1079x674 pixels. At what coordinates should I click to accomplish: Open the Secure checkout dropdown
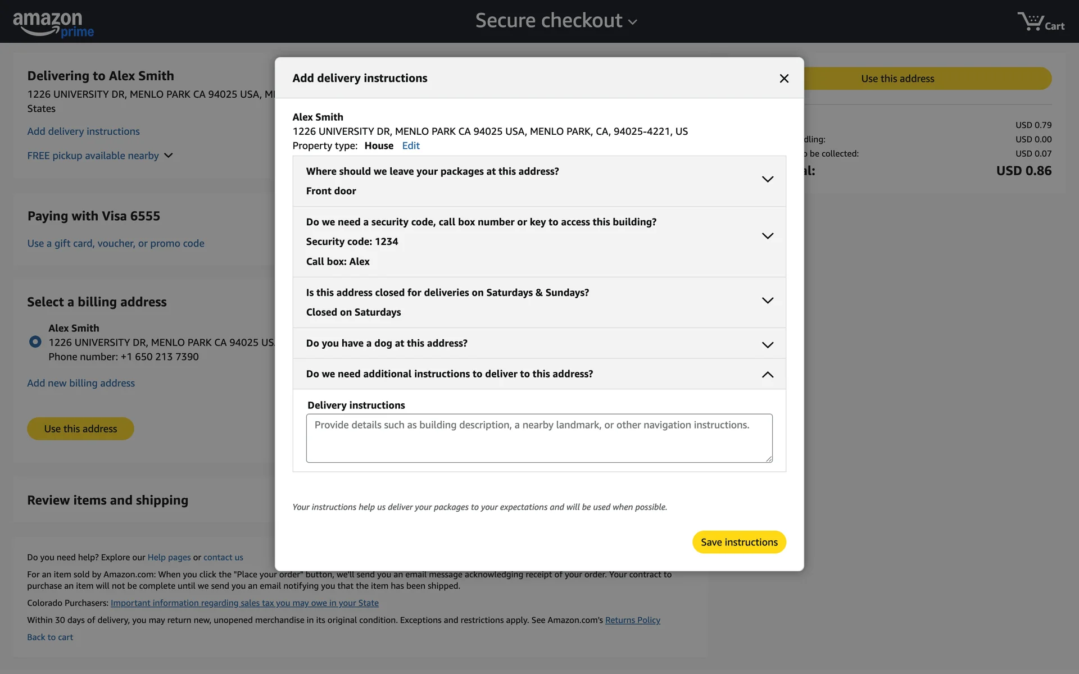click(x=556, y=21)
